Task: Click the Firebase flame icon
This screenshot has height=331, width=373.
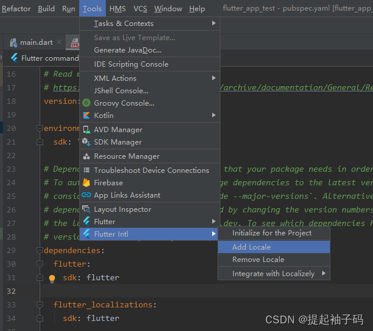Action: coord(86,182)
